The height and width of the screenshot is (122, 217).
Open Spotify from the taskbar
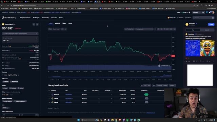[127, 120]
